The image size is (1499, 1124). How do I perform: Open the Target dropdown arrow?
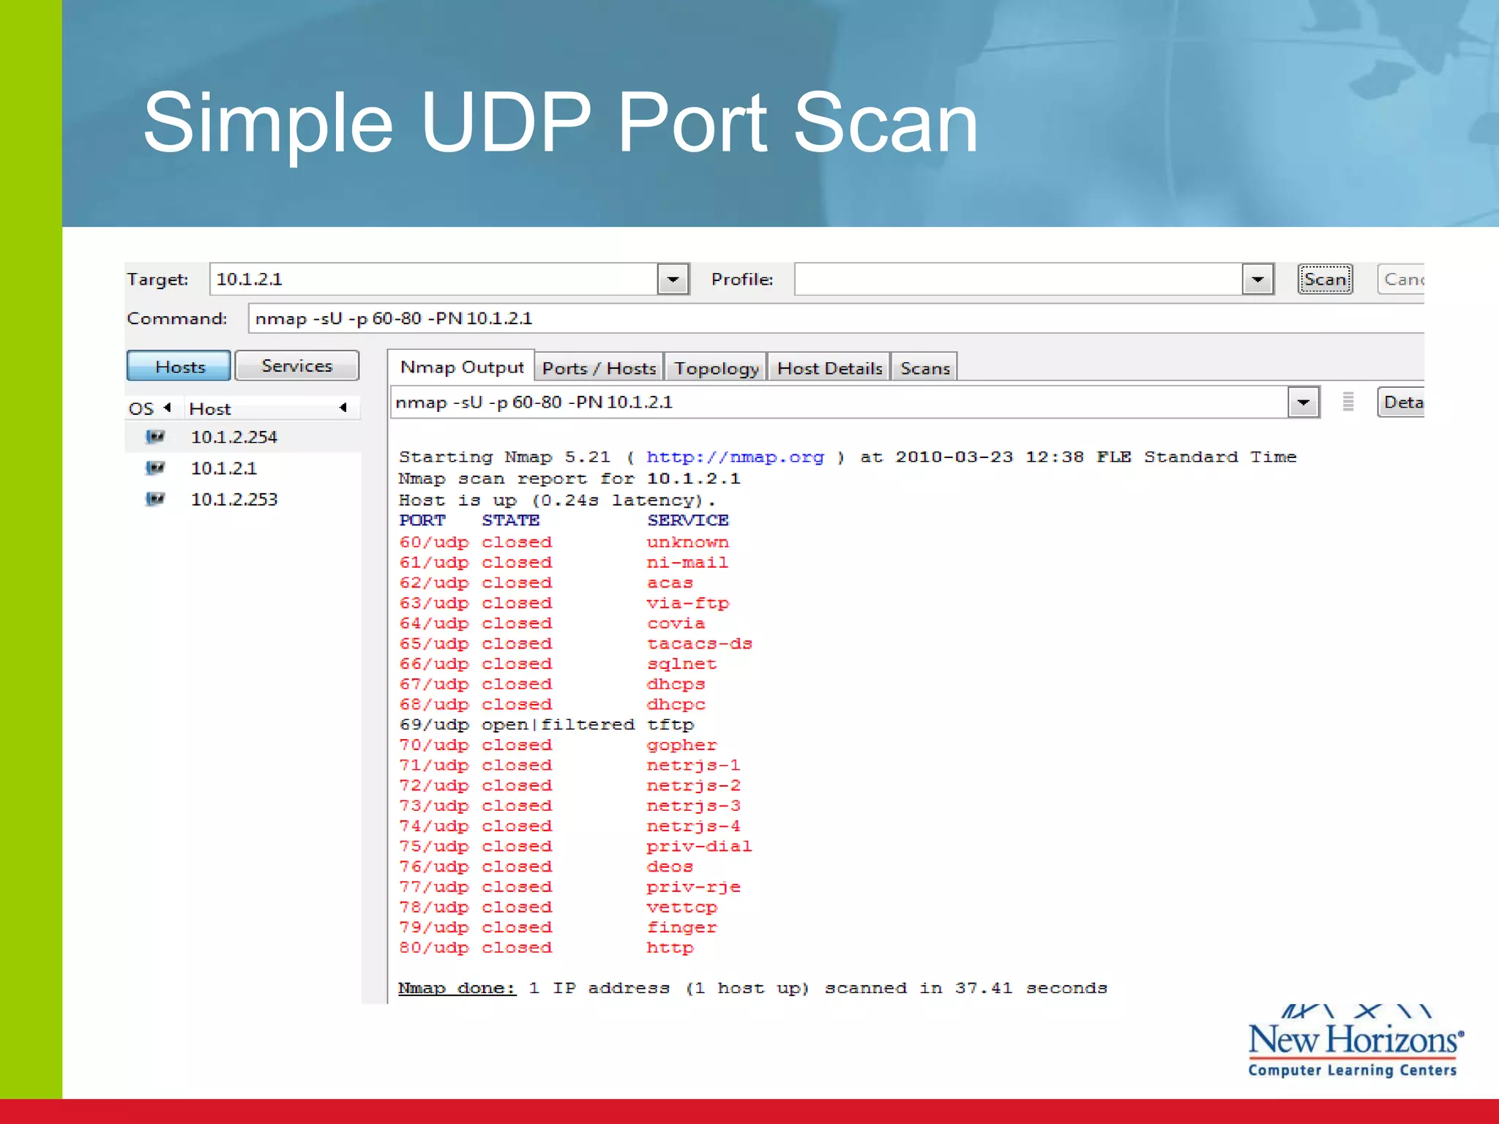click(x=673, y=280)
